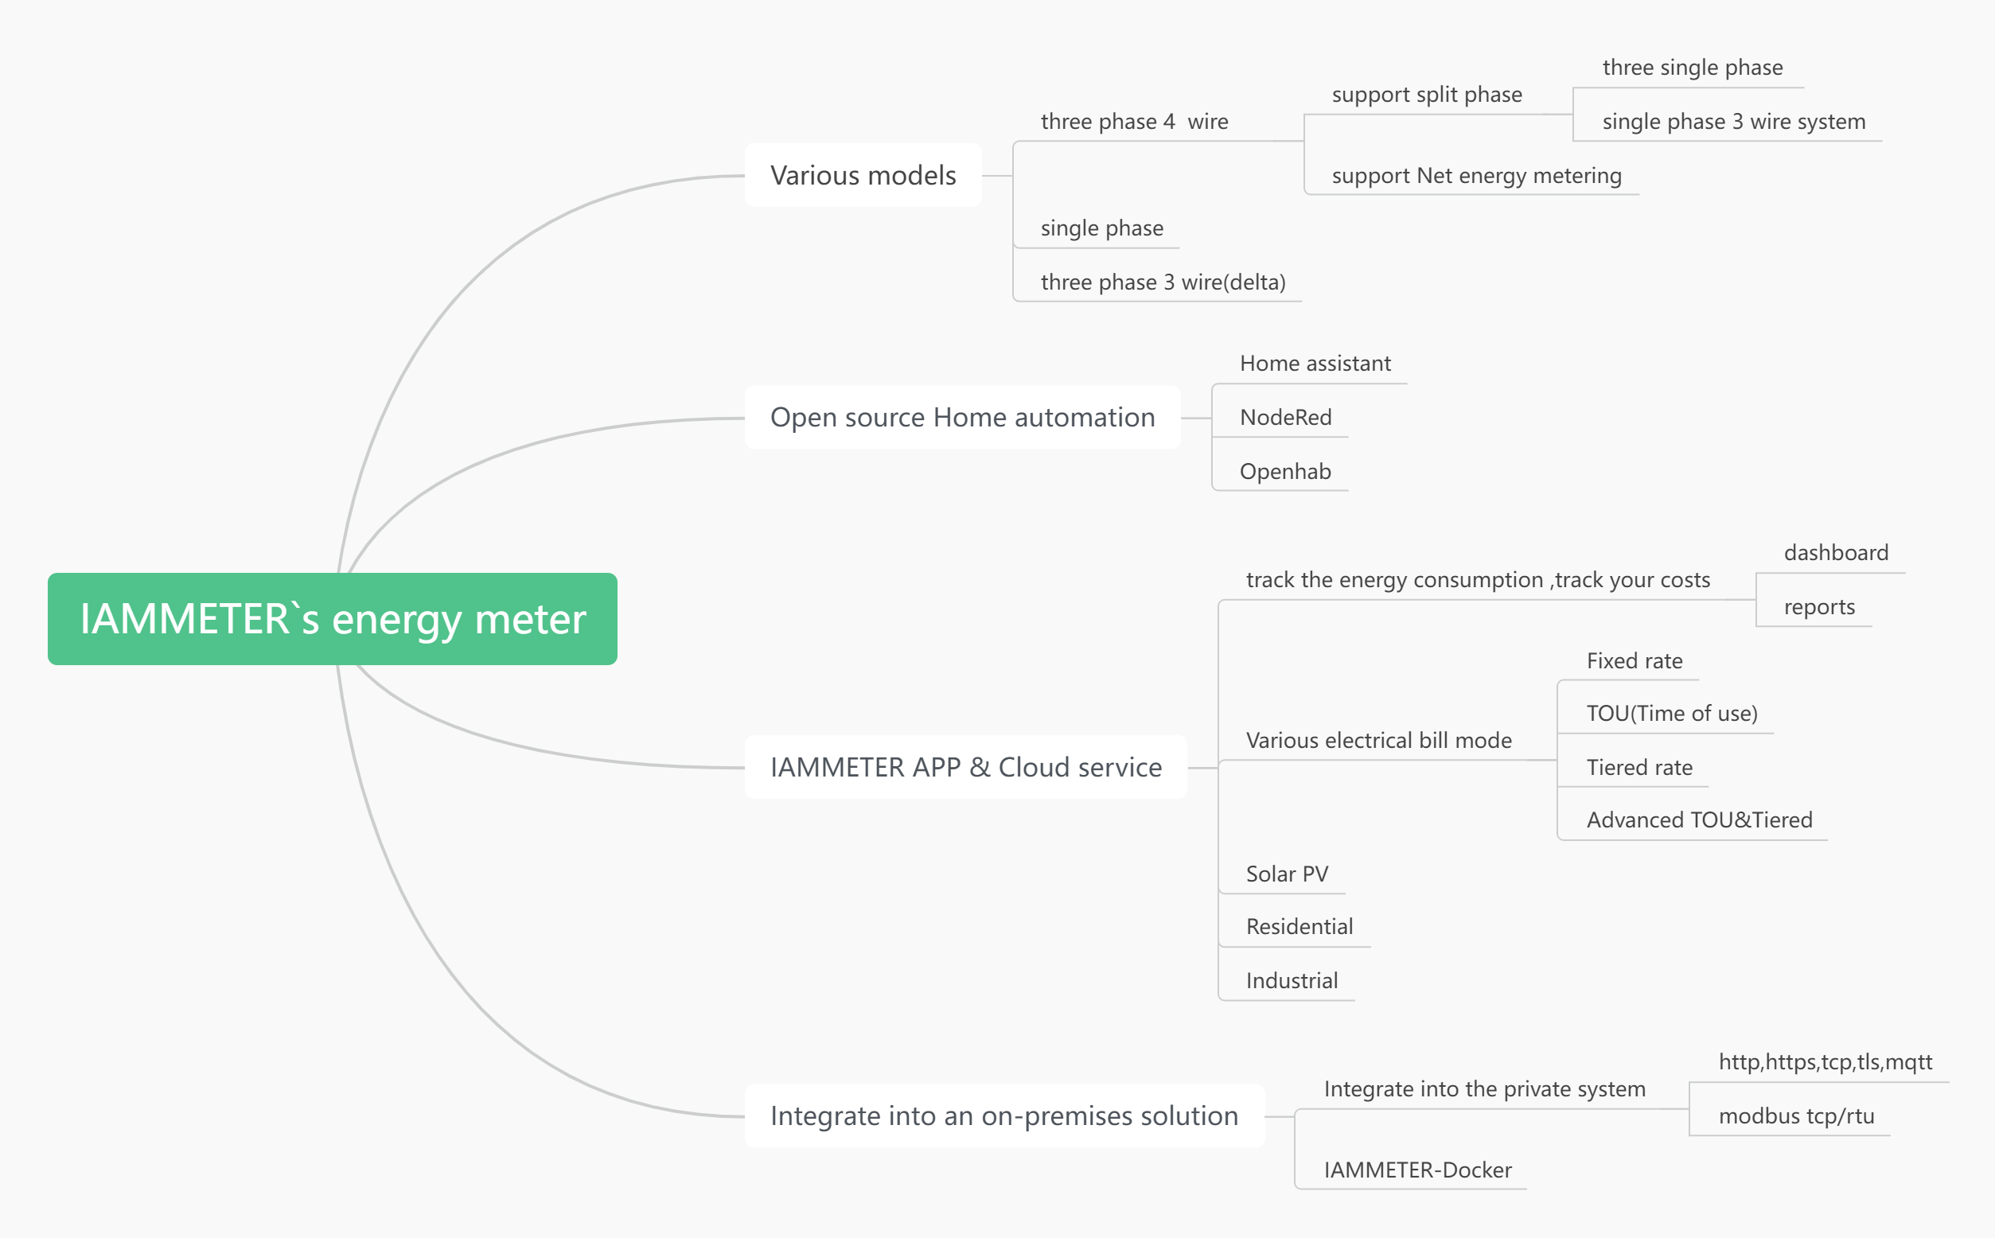
Task: Click the Integrate into the private system topic
Action: click(x=1484, y=1089)
